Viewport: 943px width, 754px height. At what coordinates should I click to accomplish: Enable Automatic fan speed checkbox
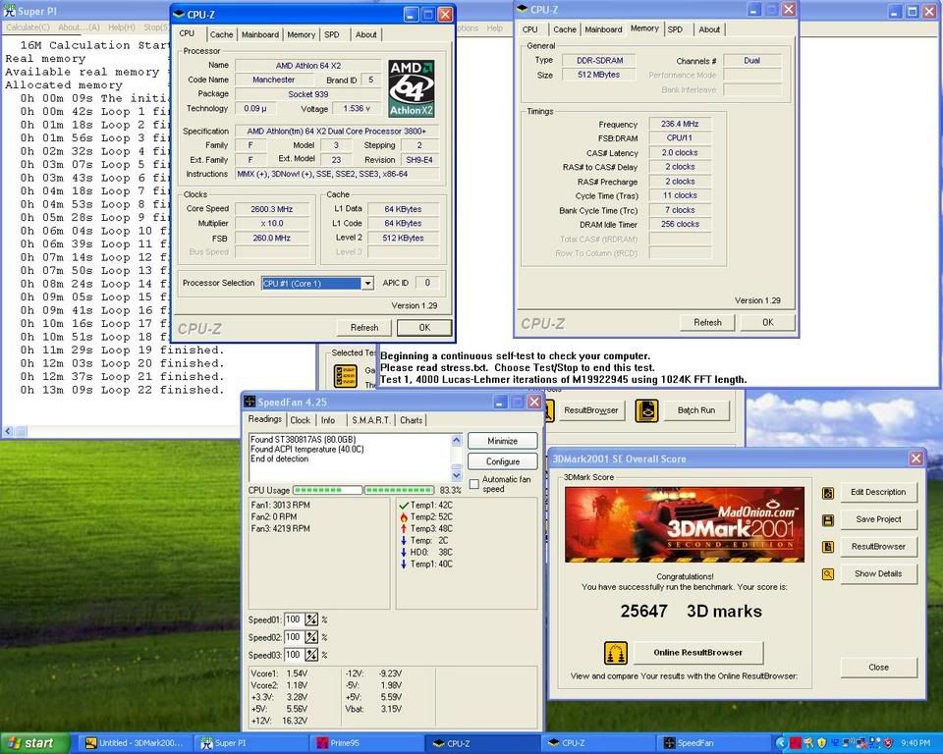pyautogui.click(x=474, y=484)
